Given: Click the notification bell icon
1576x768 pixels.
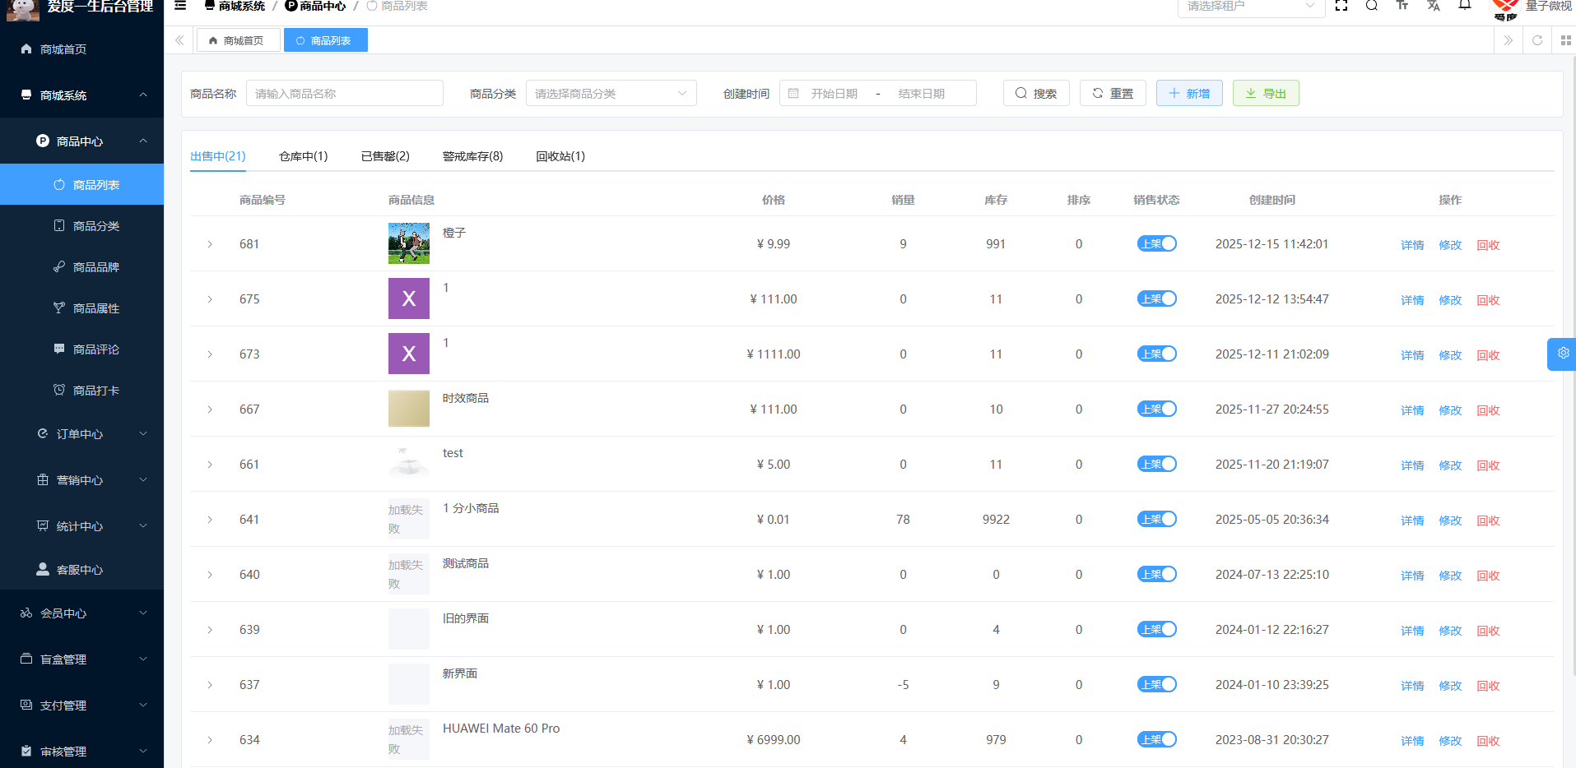Looking at the screenshot, I should [1465, 6].
